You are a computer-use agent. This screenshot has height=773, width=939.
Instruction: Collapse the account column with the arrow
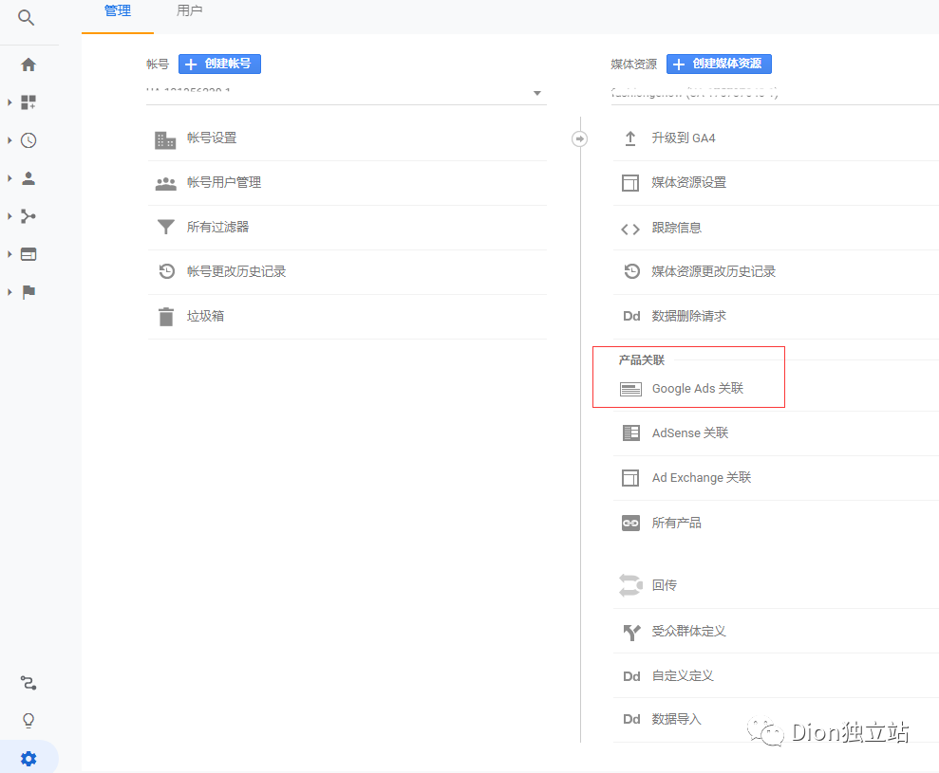coord(579,138)
